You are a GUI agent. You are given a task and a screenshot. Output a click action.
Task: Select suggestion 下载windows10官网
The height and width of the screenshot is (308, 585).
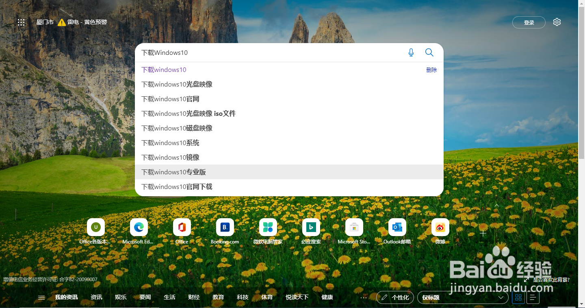(289, 99)
